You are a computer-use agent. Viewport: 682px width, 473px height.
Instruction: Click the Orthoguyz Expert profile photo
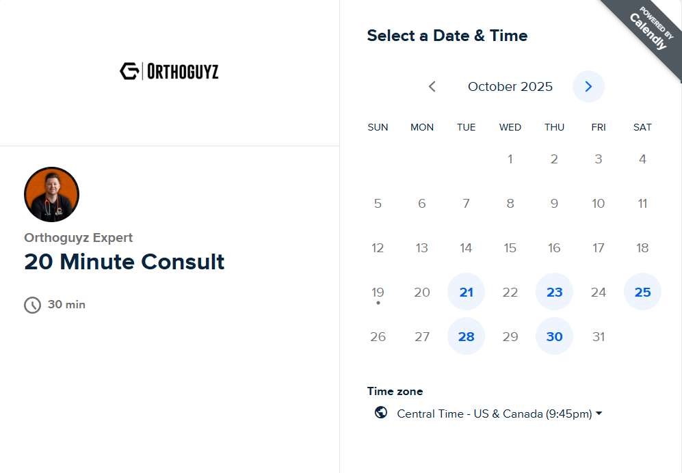(52, 195)
